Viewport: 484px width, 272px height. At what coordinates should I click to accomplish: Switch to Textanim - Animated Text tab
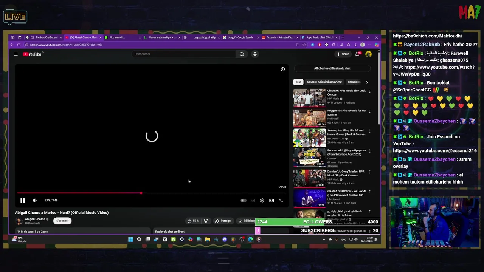(x=280, y=37)
